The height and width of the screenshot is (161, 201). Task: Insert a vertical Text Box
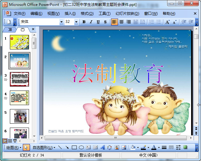point(95,147)
